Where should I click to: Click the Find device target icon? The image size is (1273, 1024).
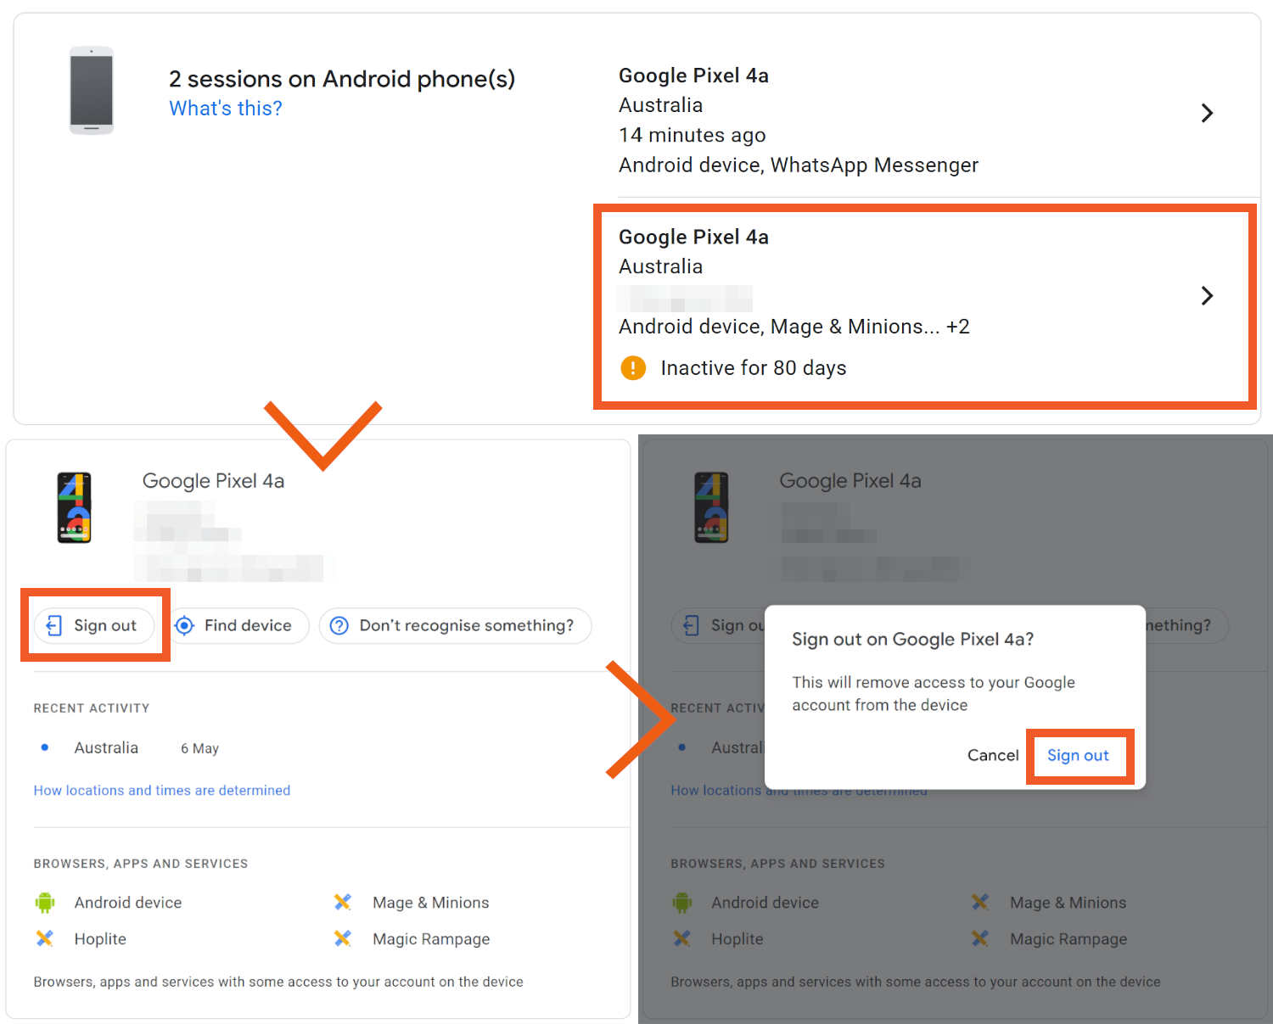click(184, 626)
